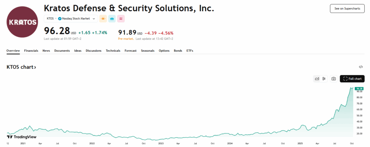Open the Financials tab
Image resolution: width=370 pixels, height=147 pixels.
tap(31, 51)
